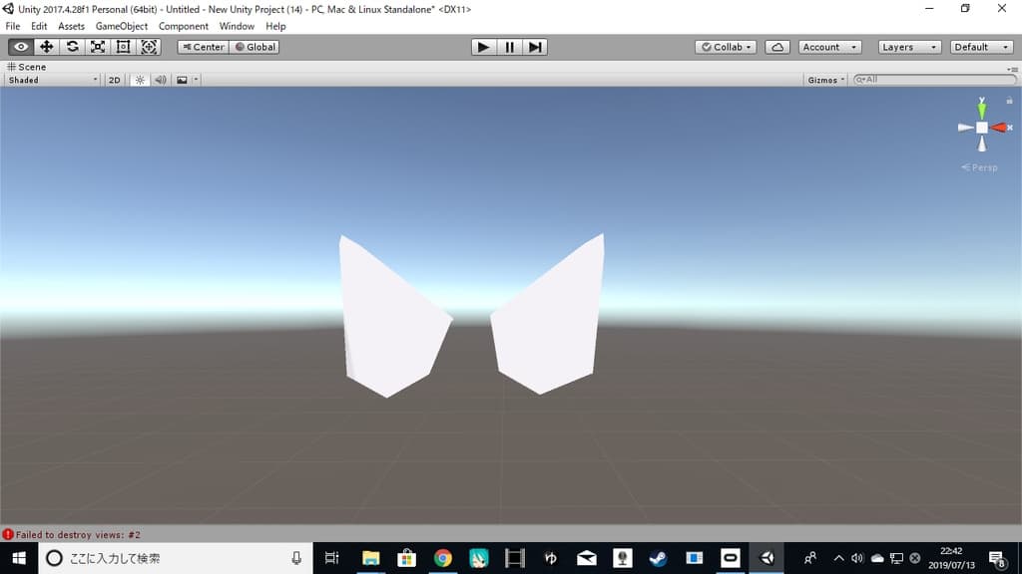Open the Mail app from the taskbar

click(587, 558)
